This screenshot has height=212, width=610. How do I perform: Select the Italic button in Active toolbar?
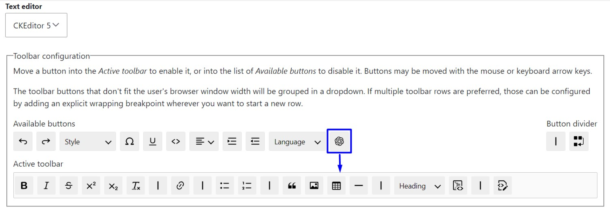coord(46,186)
